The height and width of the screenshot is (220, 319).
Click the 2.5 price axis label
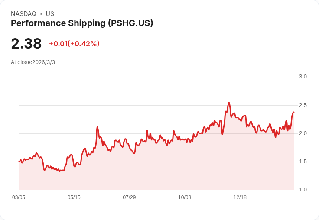(x=303, y=105)
